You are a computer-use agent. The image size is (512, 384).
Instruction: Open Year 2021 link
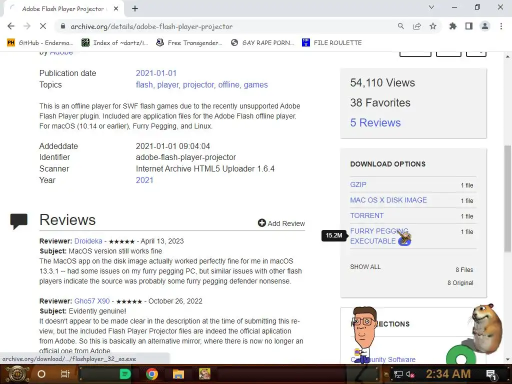[x=144, y=180]
